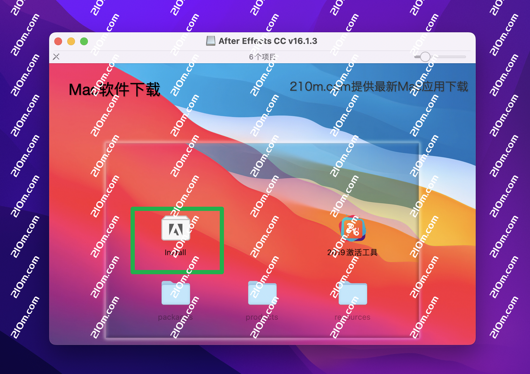Screen dimensions: 530x374
Task: Zoom the window with green button
Action: pos(84,41)
